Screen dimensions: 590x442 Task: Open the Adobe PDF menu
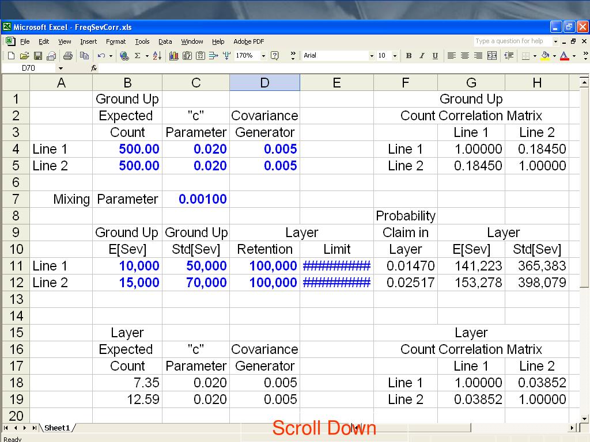249,41
